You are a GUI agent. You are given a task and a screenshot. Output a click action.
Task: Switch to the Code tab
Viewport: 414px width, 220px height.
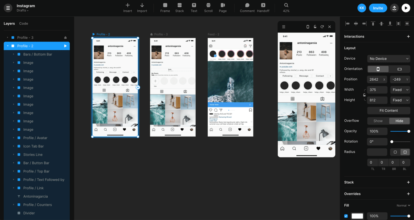[23, 23]
